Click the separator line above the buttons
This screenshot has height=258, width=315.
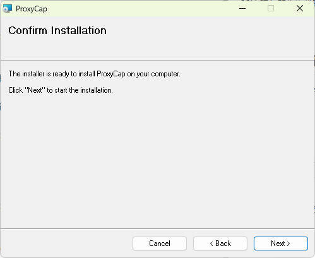157,228
